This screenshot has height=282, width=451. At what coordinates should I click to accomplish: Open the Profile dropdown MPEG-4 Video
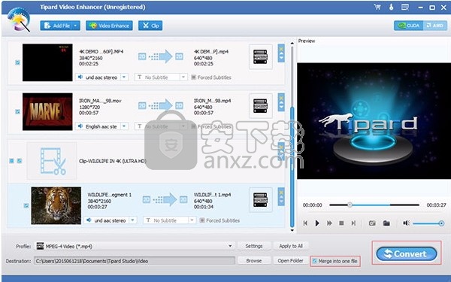click(135, 246)
